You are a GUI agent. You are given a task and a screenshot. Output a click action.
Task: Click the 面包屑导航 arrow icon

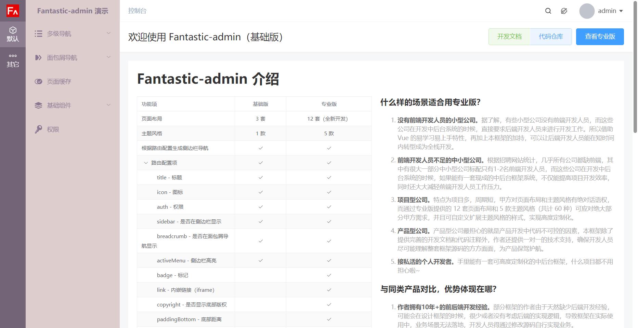[x=38, y=57]
